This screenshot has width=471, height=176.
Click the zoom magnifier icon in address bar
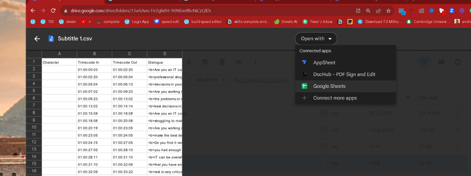[x=368, y=11]
